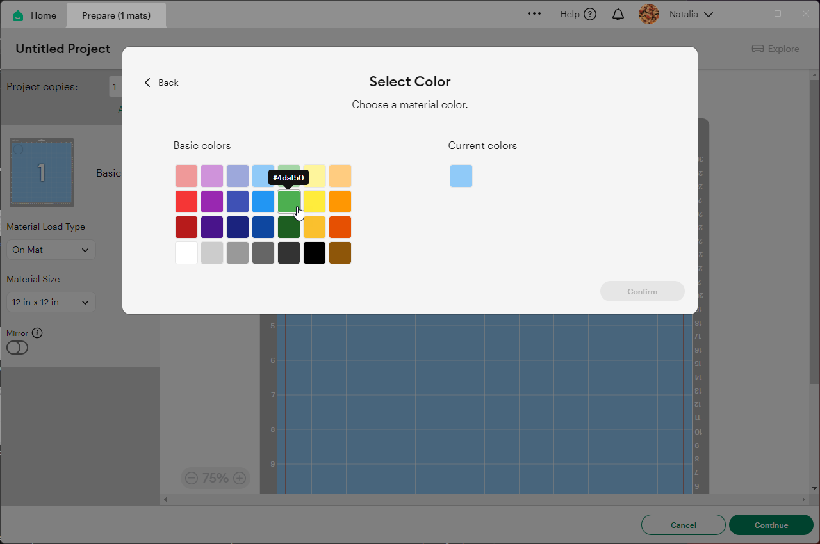Click Natalia's profile avatar

(x=648, y=13)
